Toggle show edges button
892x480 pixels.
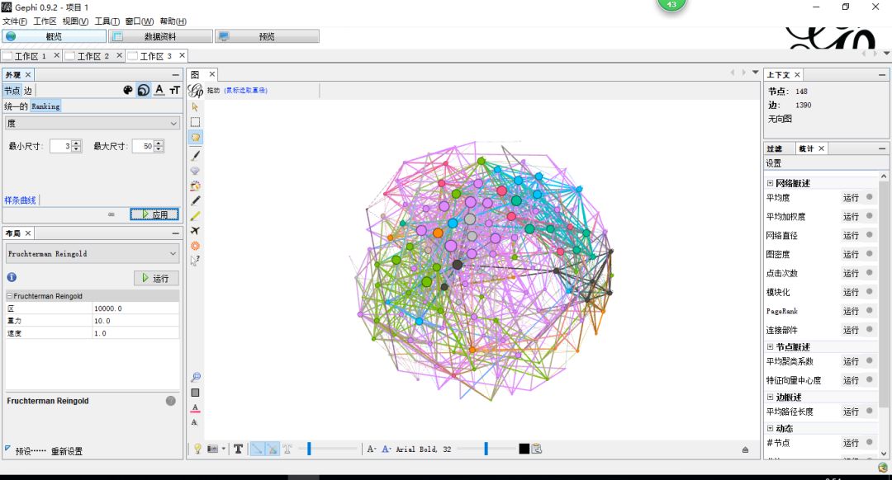click(257, 449)
